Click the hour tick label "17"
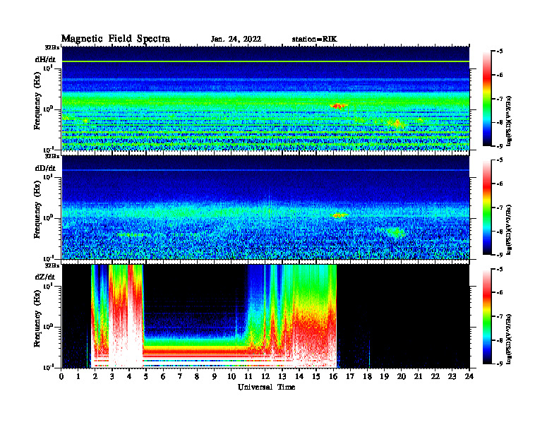559x432 pixels. (x=350, y=376)
